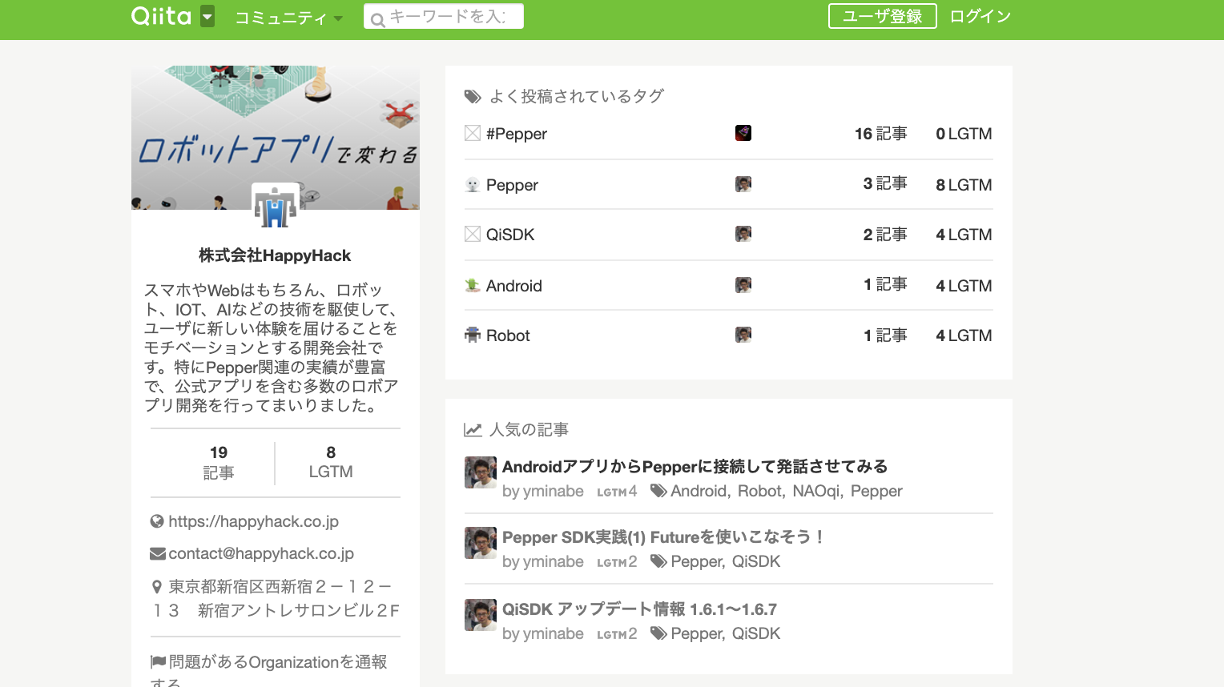Click the tag icon under Pepper SDK実践 article
This screenshot has height=687, width=1224.
pos(658,561)
